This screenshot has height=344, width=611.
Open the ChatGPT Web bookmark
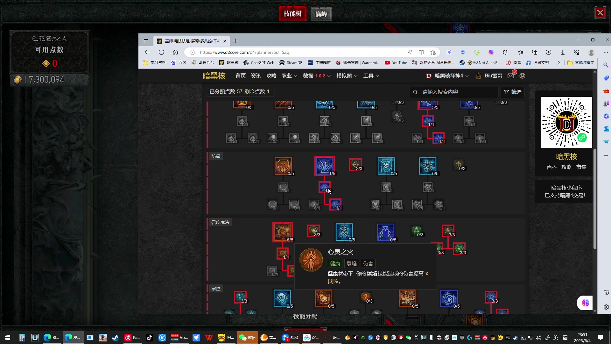coord(259,63)
